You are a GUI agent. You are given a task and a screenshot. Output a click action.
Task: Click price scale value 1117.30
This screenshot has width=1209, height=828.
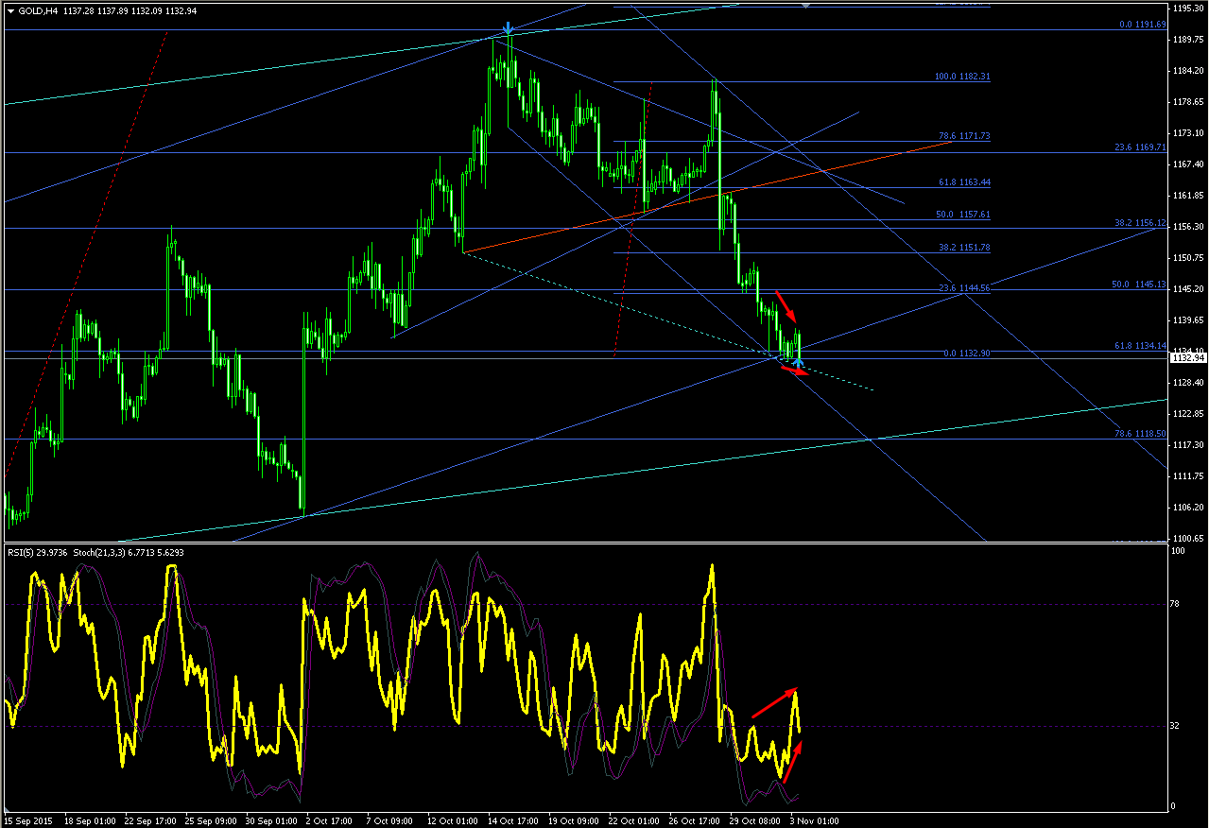(1188, 445)
